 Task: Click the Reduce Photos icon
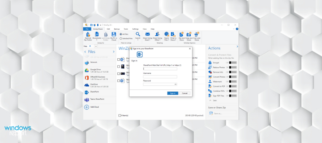[x=210, y=67]
